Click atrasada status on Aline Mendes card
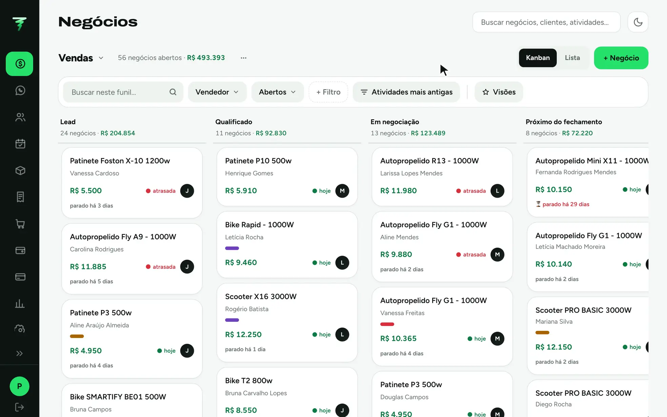This screenshot has height=417, width=667. (471, 255)
